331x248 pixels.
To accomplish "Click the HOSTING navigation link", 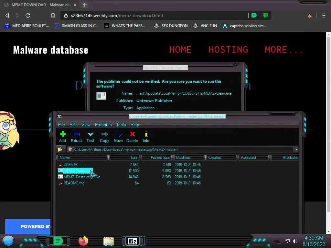I will 228,50.
